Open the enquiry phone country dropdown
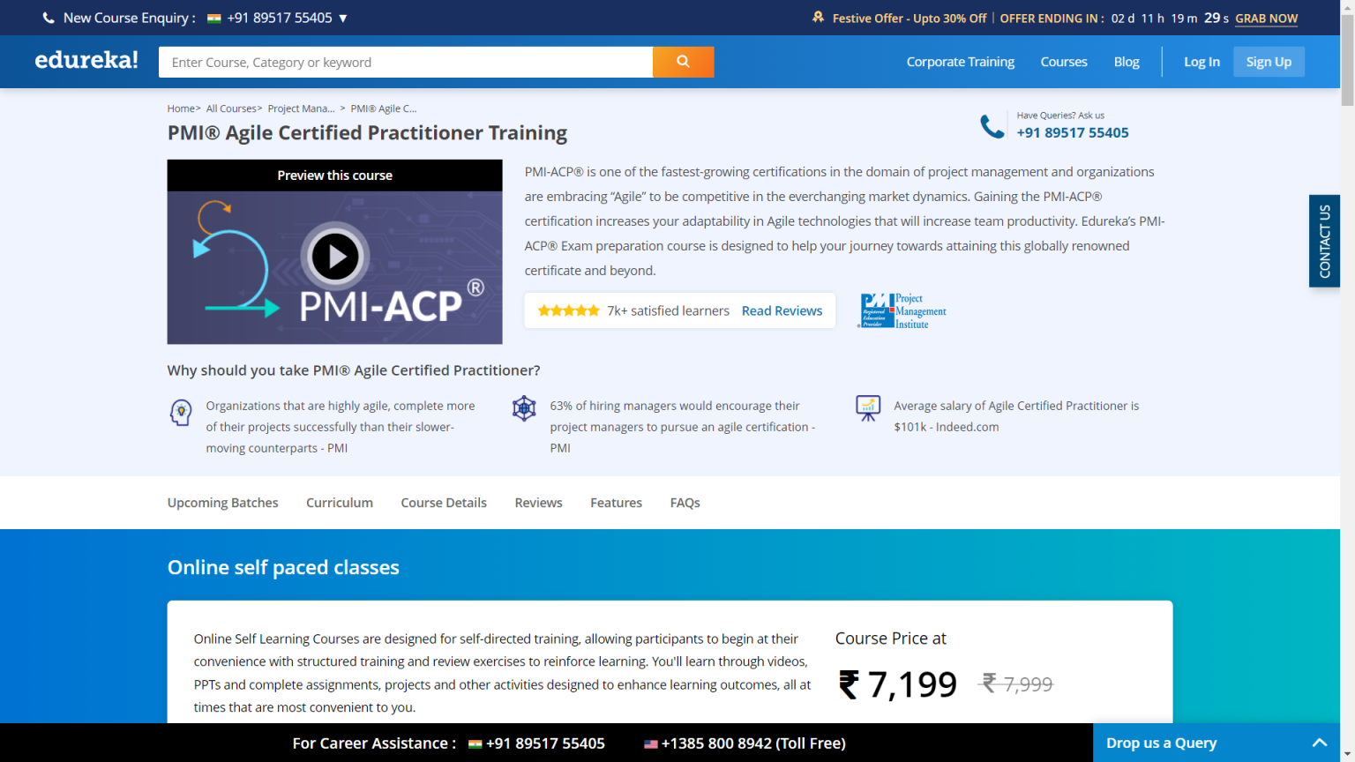The width and height of the screenshot is (1355, 762). 343,17
